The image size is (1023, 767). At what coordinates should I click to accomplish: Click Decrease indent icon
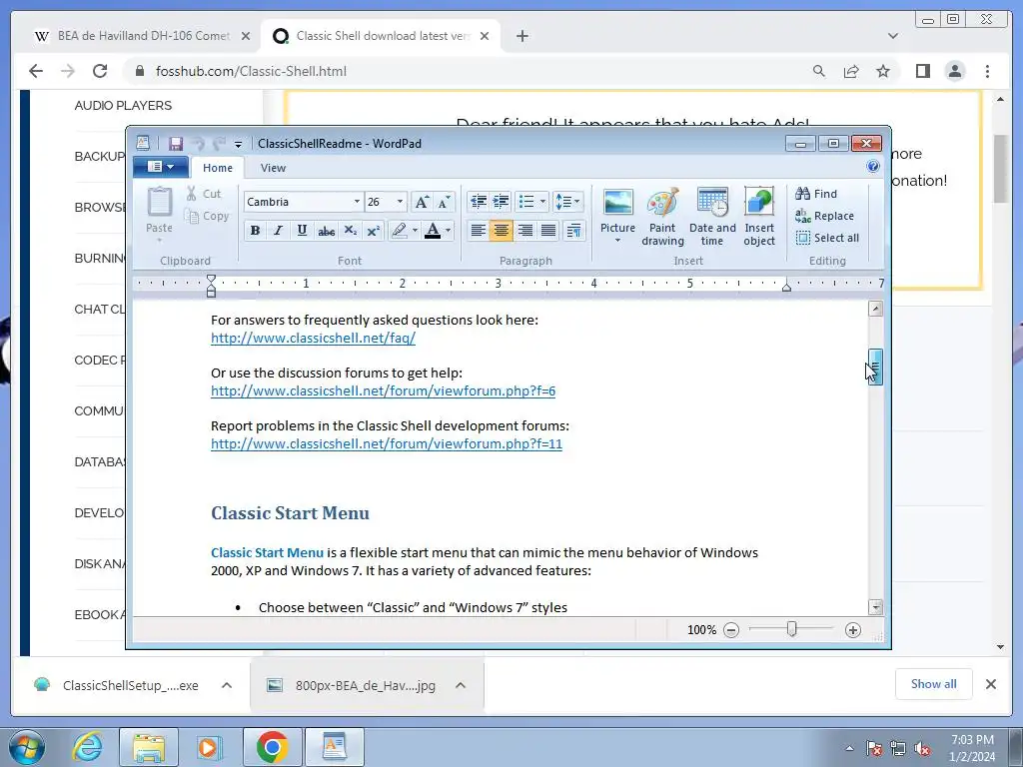[x=479, y=202]
